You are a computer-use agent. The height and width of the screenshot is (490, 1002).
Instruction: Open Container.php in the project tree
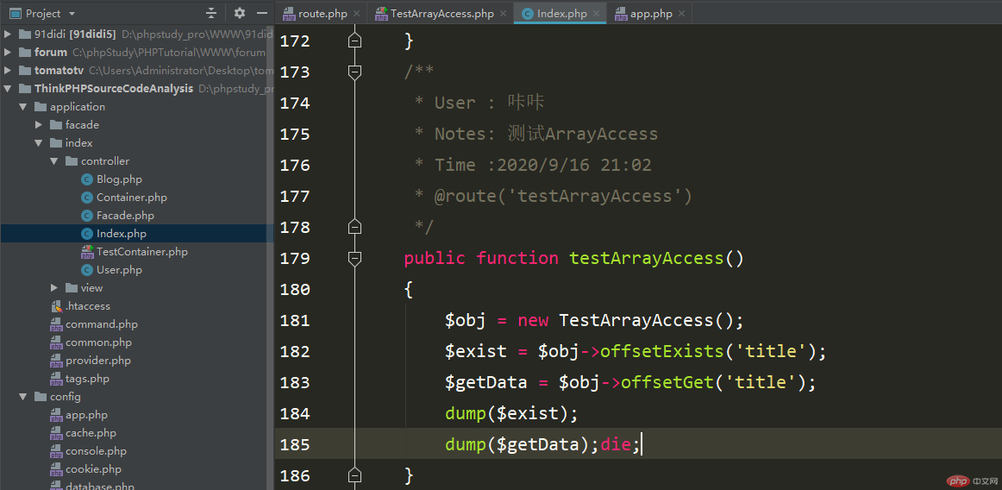pos(132,198)
